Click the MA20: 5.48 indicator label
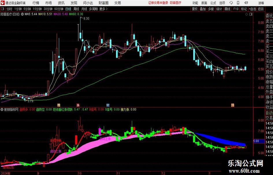The image size is (273, 175). pyautogui.click(x=60, y=14)
